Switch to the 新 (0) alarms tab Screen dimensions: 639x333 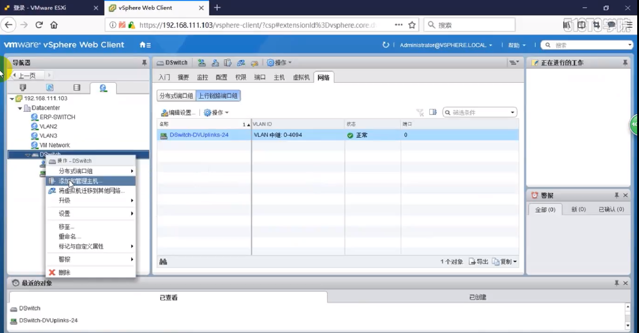click(578, 209)
